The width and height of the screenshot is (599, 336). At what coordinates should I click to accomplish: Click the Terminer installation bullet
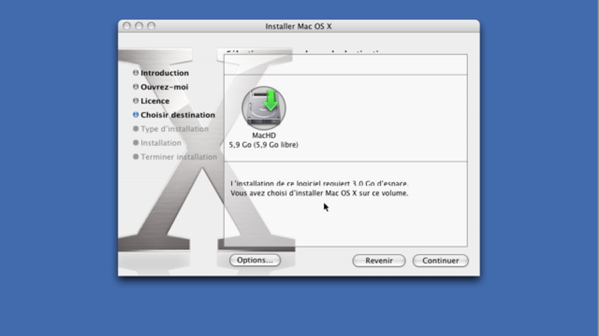click(135, 156)
